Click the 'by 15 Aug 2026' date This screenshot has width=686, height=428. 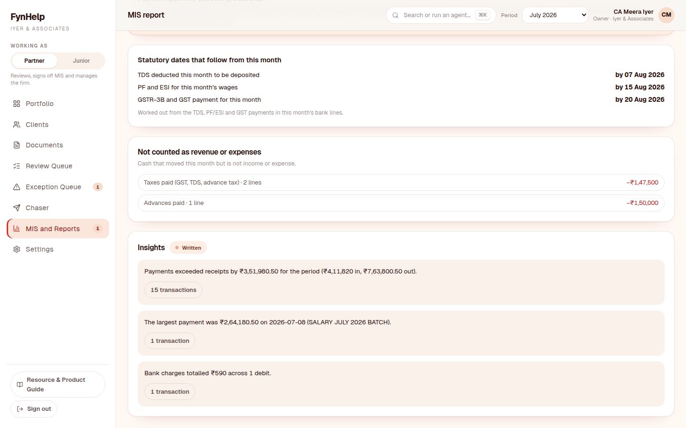[x=640, y=87]
